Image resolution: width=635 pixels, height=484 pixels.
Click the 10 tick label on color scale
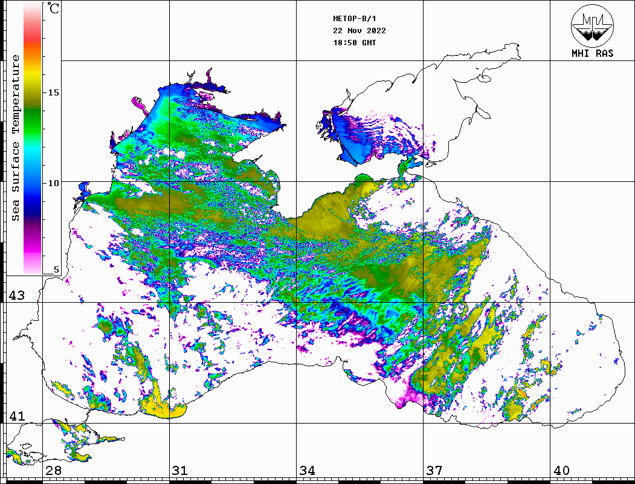[x=53, y=183]
